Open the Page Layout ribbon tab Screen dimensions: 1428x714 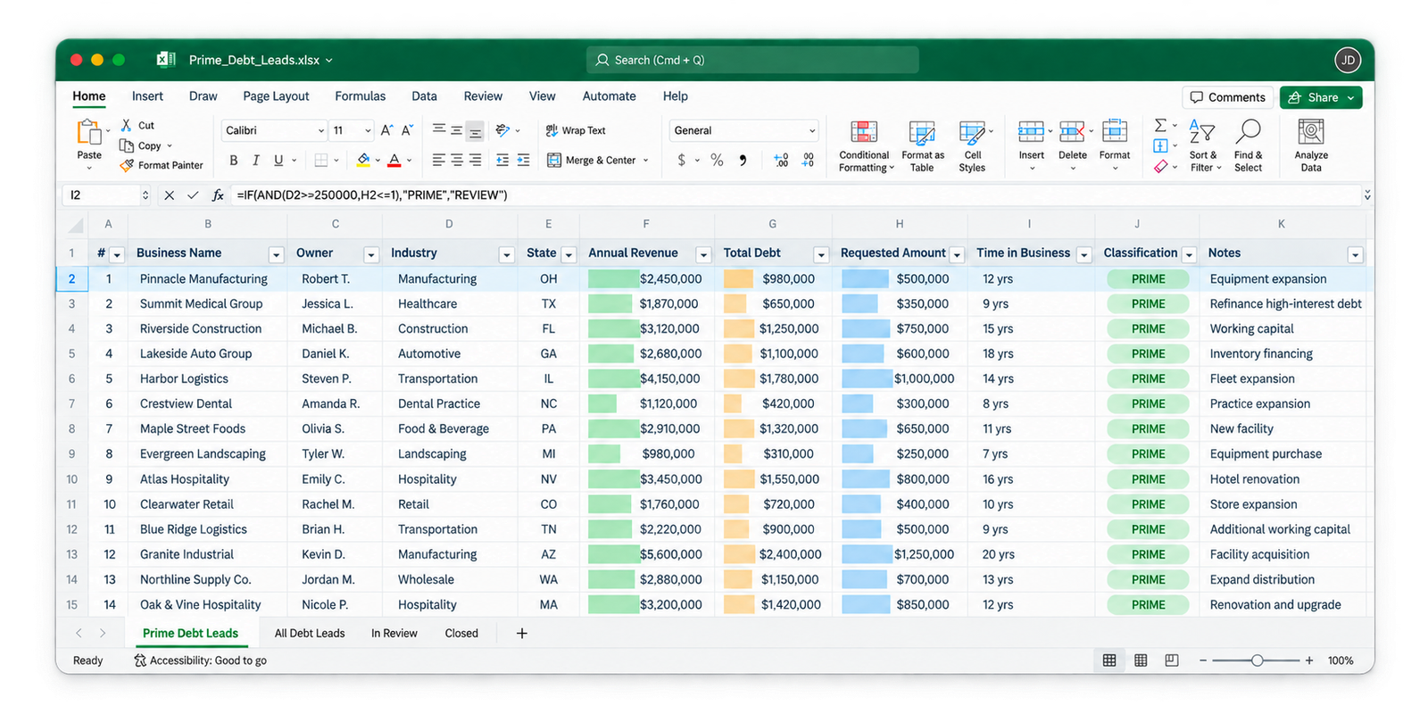coord(276,96)
